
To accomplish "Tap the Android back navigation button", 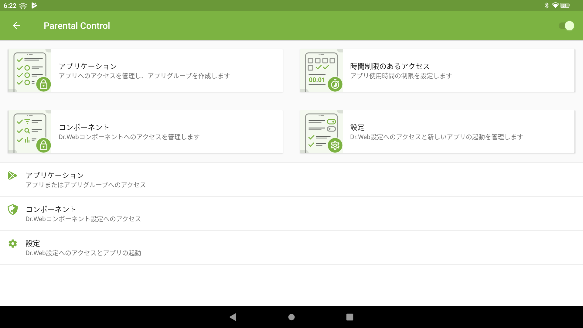I will [233, 317].
